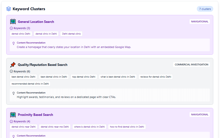Click the Keyword Clusters layers icon
This screenshot has width=220, height=138.
point(8,9)
